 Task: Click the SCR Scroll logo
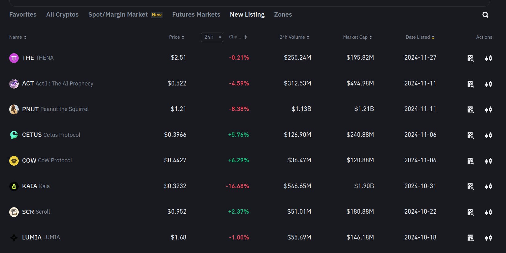14,212
